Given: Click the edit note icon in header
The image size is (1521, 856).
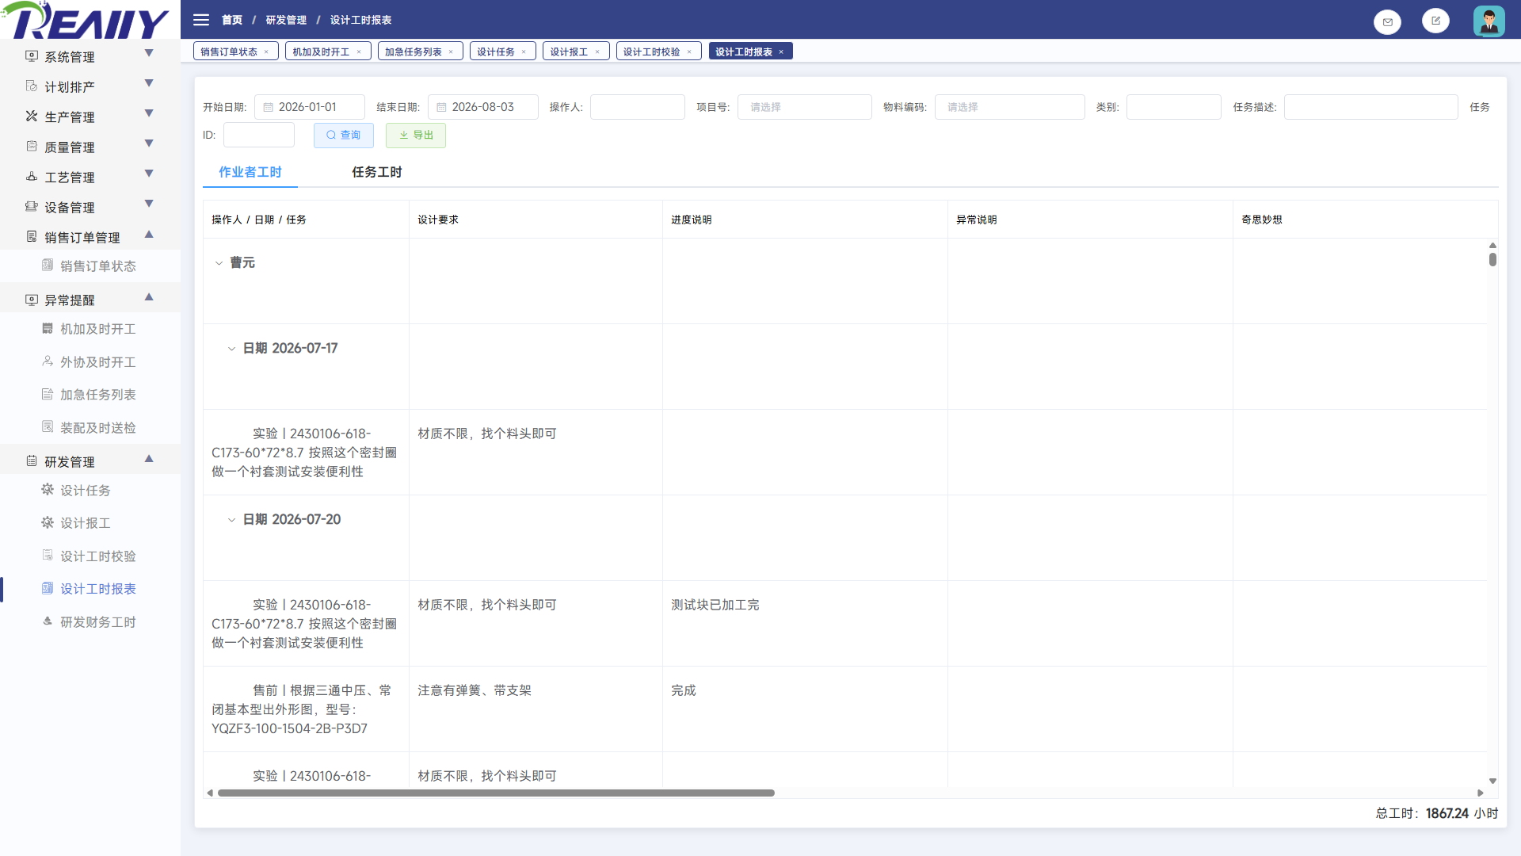Looking at the screenshot, I should pyautogui.click(x=1435, y=21).
